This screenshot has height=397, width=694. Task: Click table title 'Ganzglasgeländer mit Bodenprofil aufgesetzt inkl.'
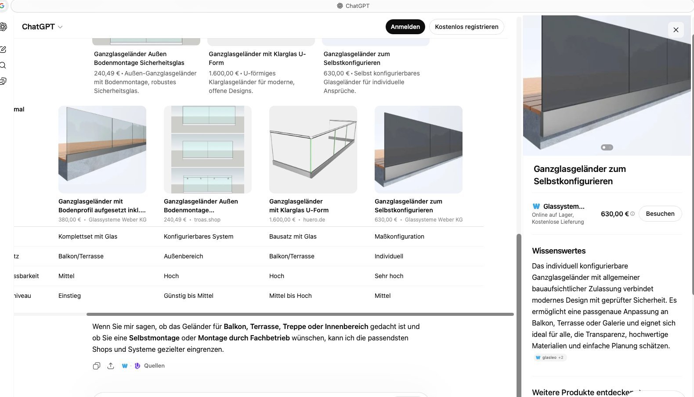[x=102, y=206]
